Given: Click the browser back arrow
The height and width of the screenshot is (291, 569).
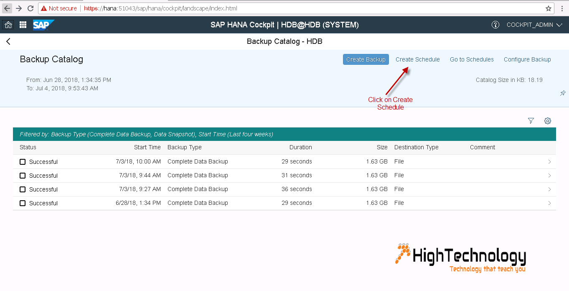Looking at the screenshot, I should click(x=8, y=8).
